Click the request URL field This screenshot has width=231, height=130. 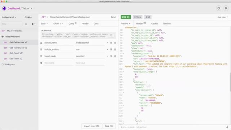click(x=79, y=17)
